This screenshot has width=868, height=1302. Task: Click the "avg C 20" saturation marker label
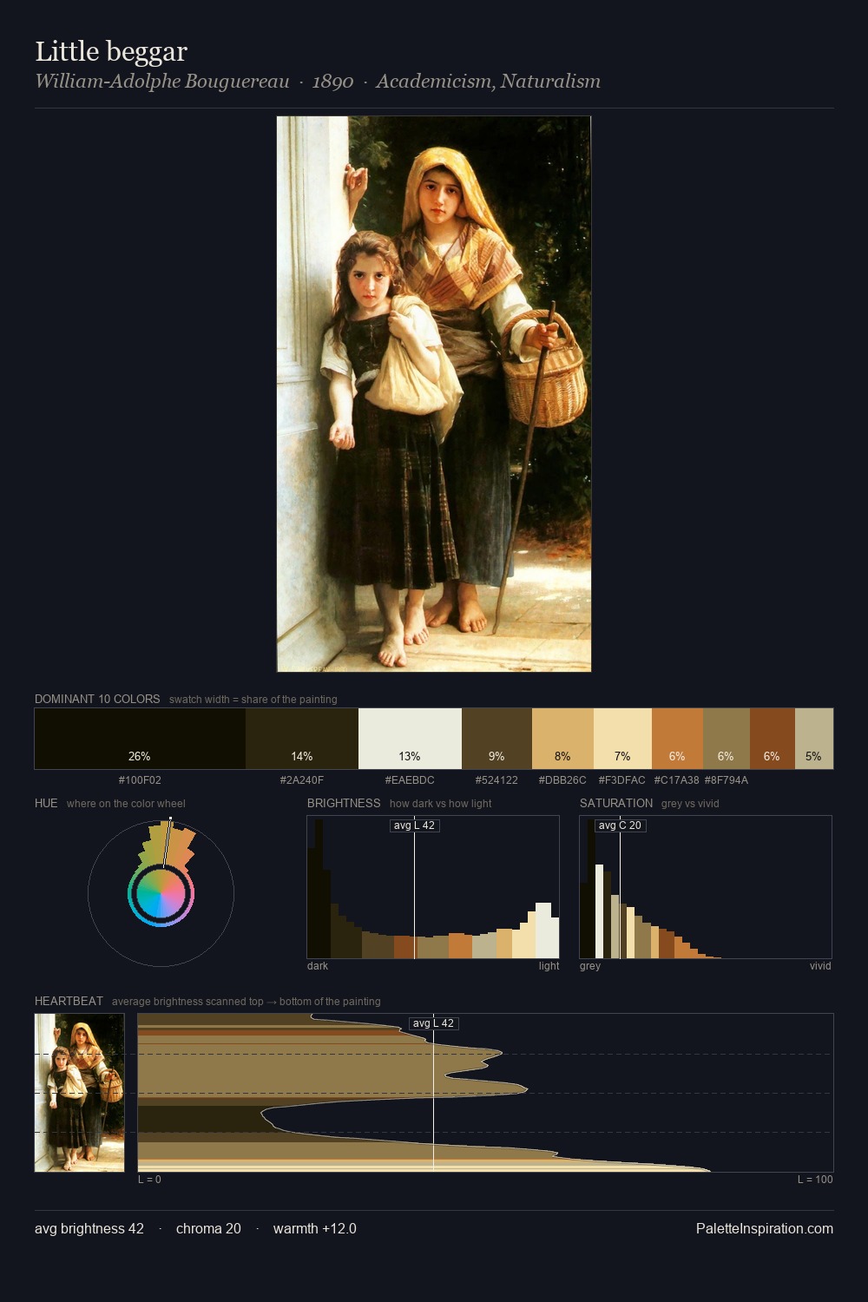620,825
